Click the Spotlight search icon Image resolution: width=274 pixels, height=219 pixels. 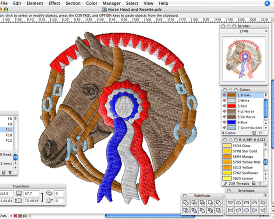point(267,3)
